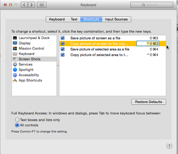Click the Screen Shots camera icon
Image resolution: width=178 pixels, height=154 pixels.
pyautogui.click(x=15, y=59)
